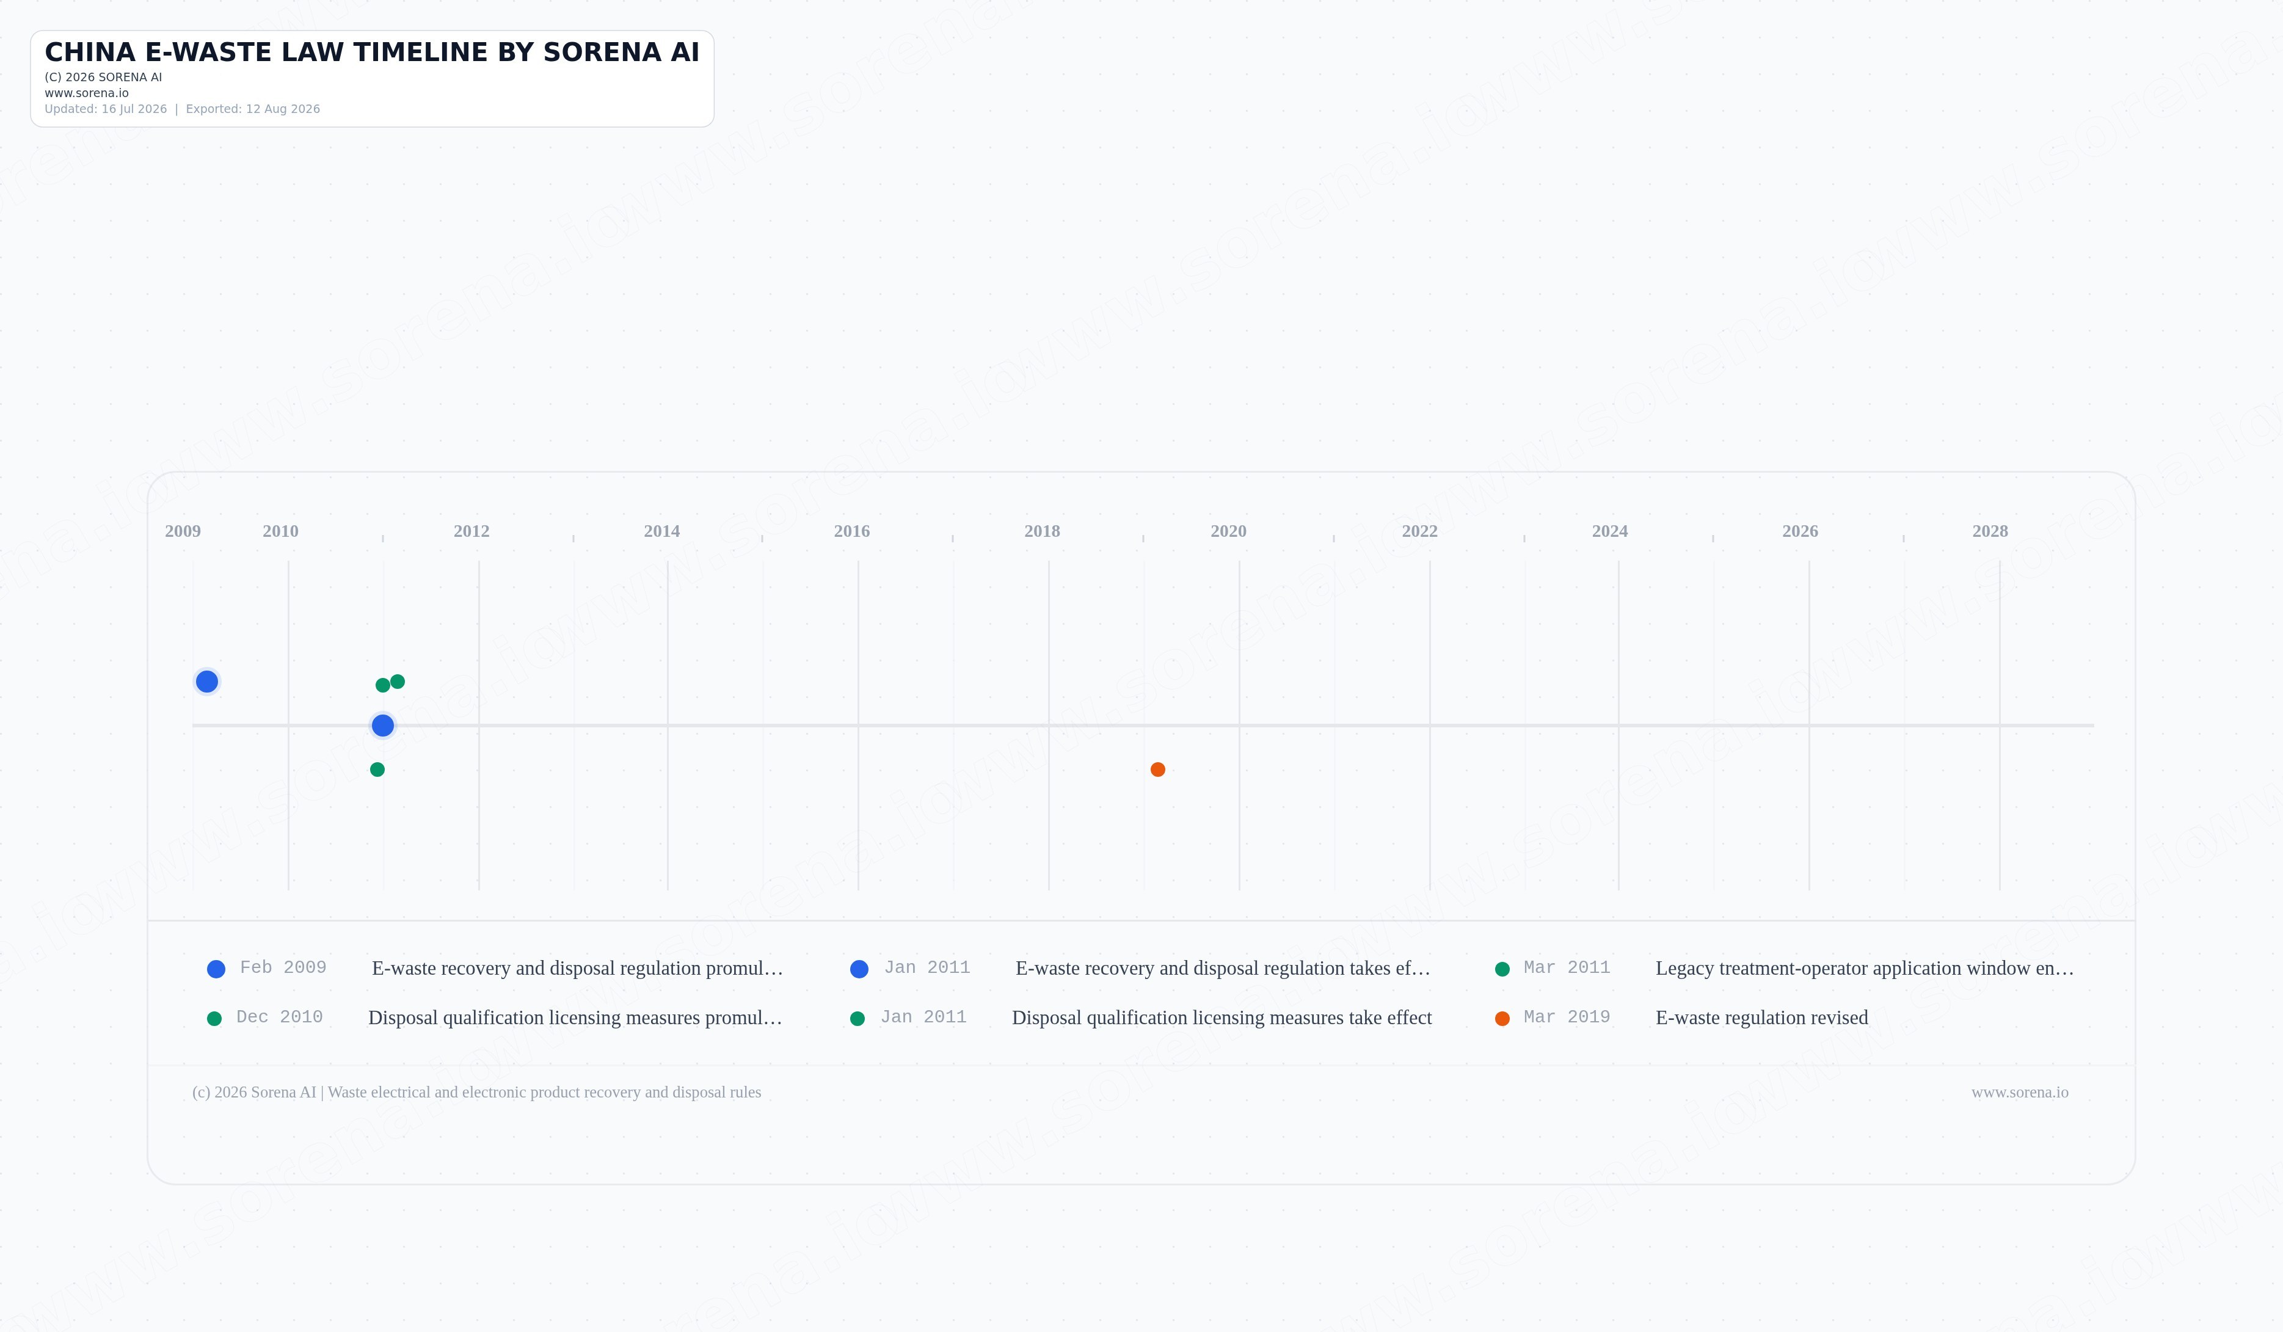Click the 2020 year label on the axis
Screen dimensions: 2283x1332
pos(1228,531)
